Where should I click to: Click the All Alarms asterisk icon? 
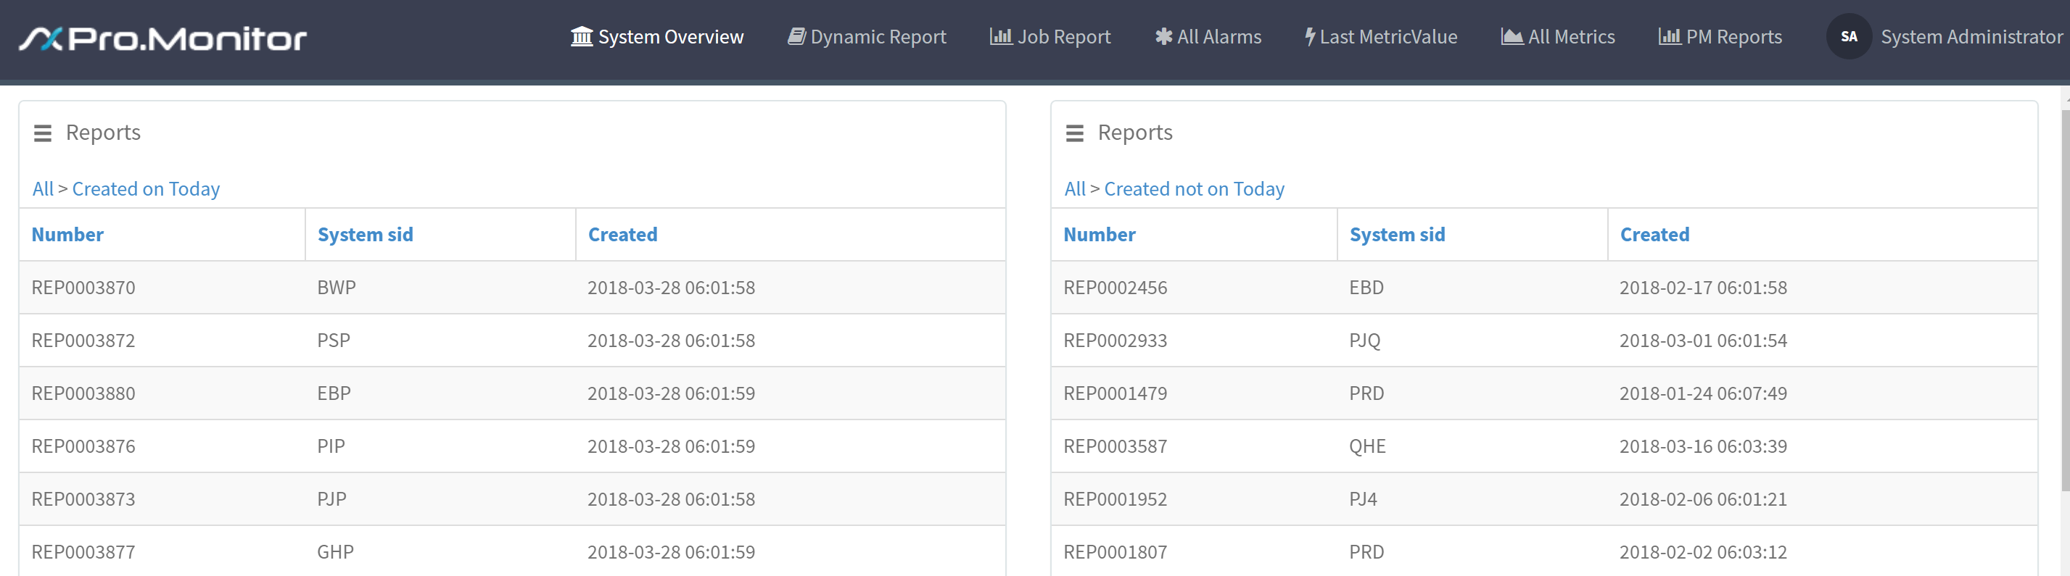click(1163, 36)
